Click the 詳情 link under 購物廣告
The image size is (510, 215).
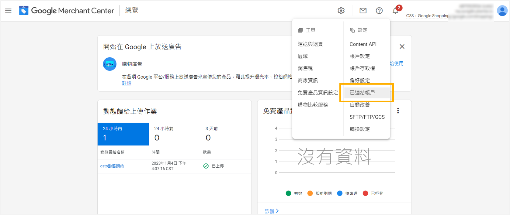[127, 83]
